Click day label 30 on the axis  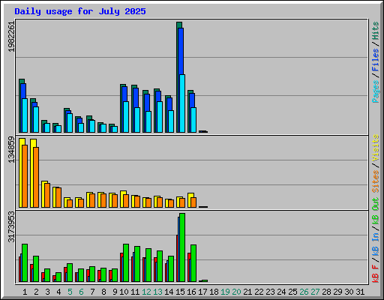click(349, 292)
